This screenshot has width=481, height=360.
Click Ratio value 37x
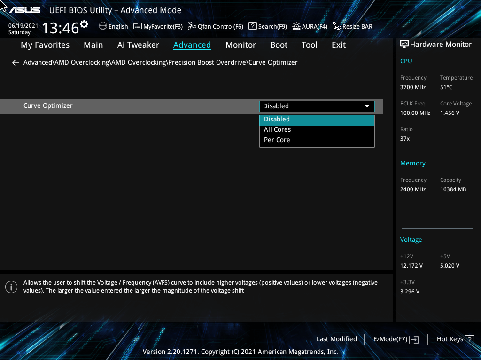coord(404,139)
